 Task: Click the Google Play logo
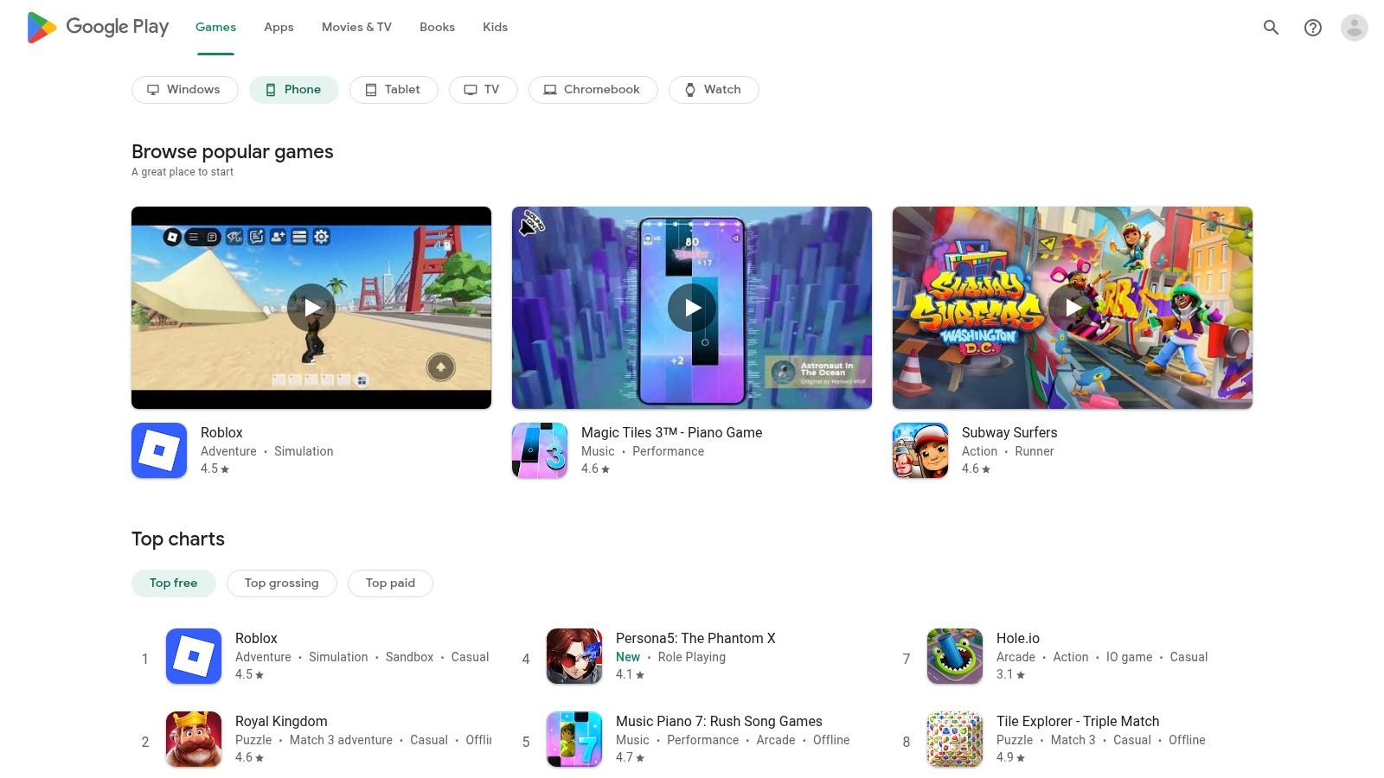coord(98,27)
